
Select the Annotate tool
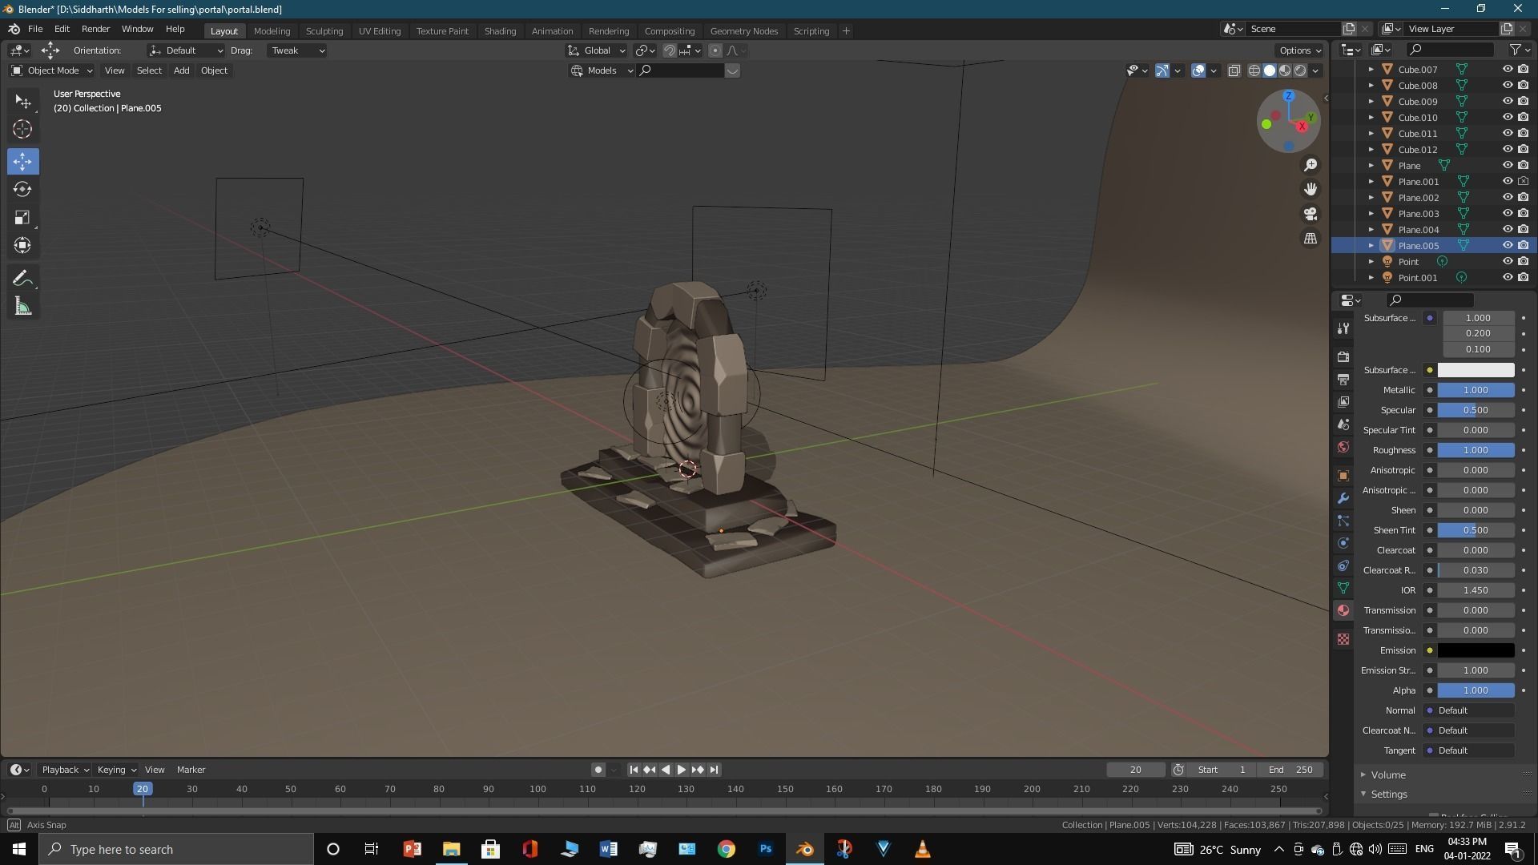(22, 279)
